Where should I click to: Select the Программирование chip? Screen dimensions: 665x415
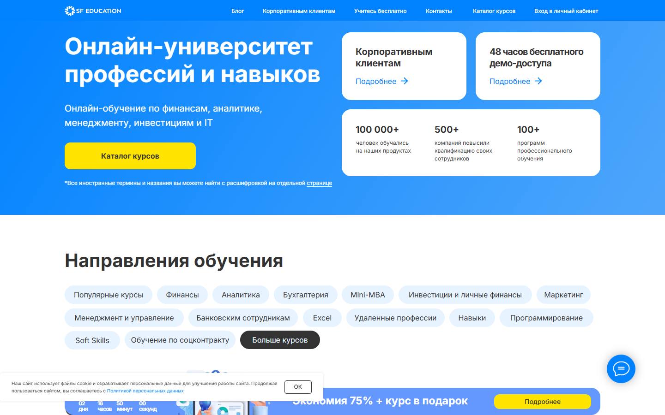(x=546, y=318)
